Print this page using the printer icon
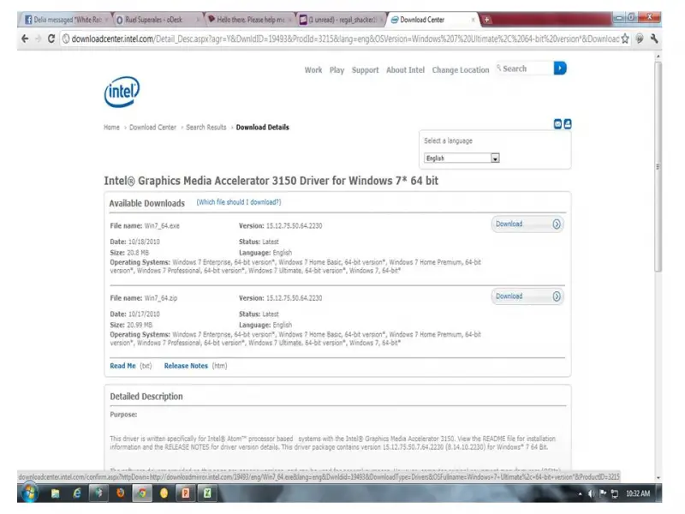 coord(568,124)
